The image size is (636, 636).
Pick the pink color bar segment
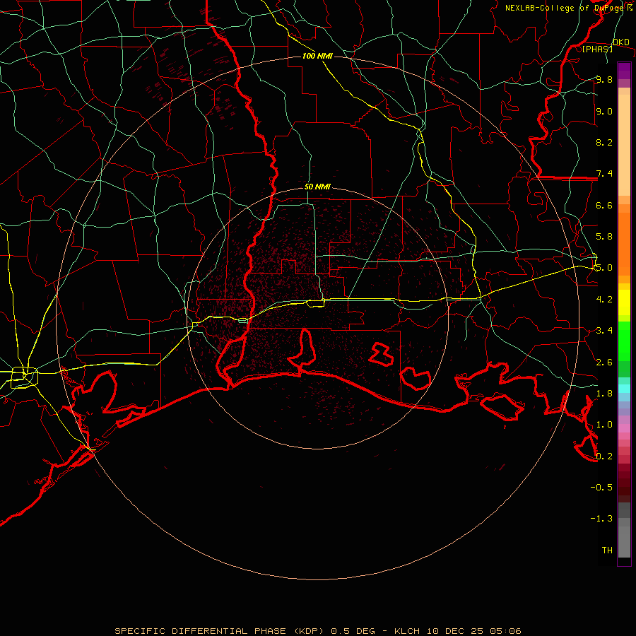point(624,428)
